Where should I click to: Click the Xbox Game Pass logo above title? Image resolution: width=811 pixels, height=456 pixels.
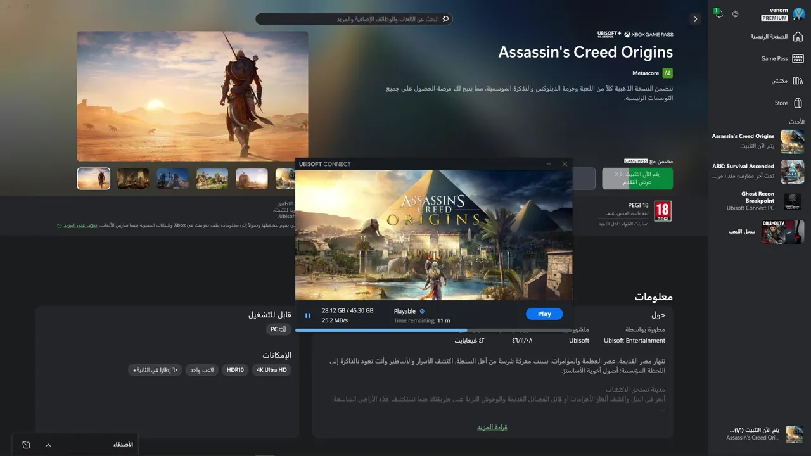[649, 34]
